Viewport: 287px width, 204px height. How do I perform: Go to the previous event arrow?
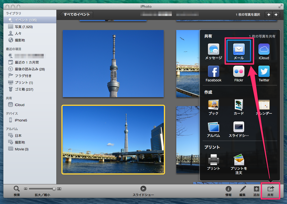pos(269,15)
